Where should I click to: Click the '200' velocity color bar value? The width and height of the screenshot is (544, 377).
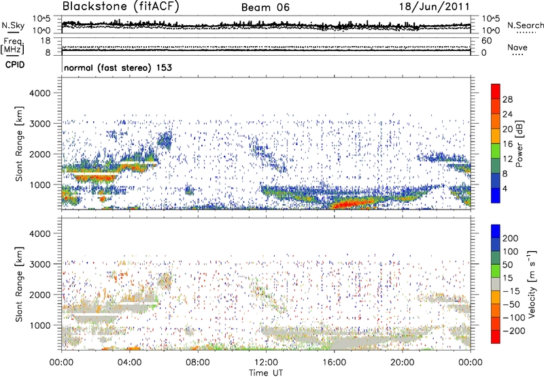pyautogui.click(x=510, y=238)
